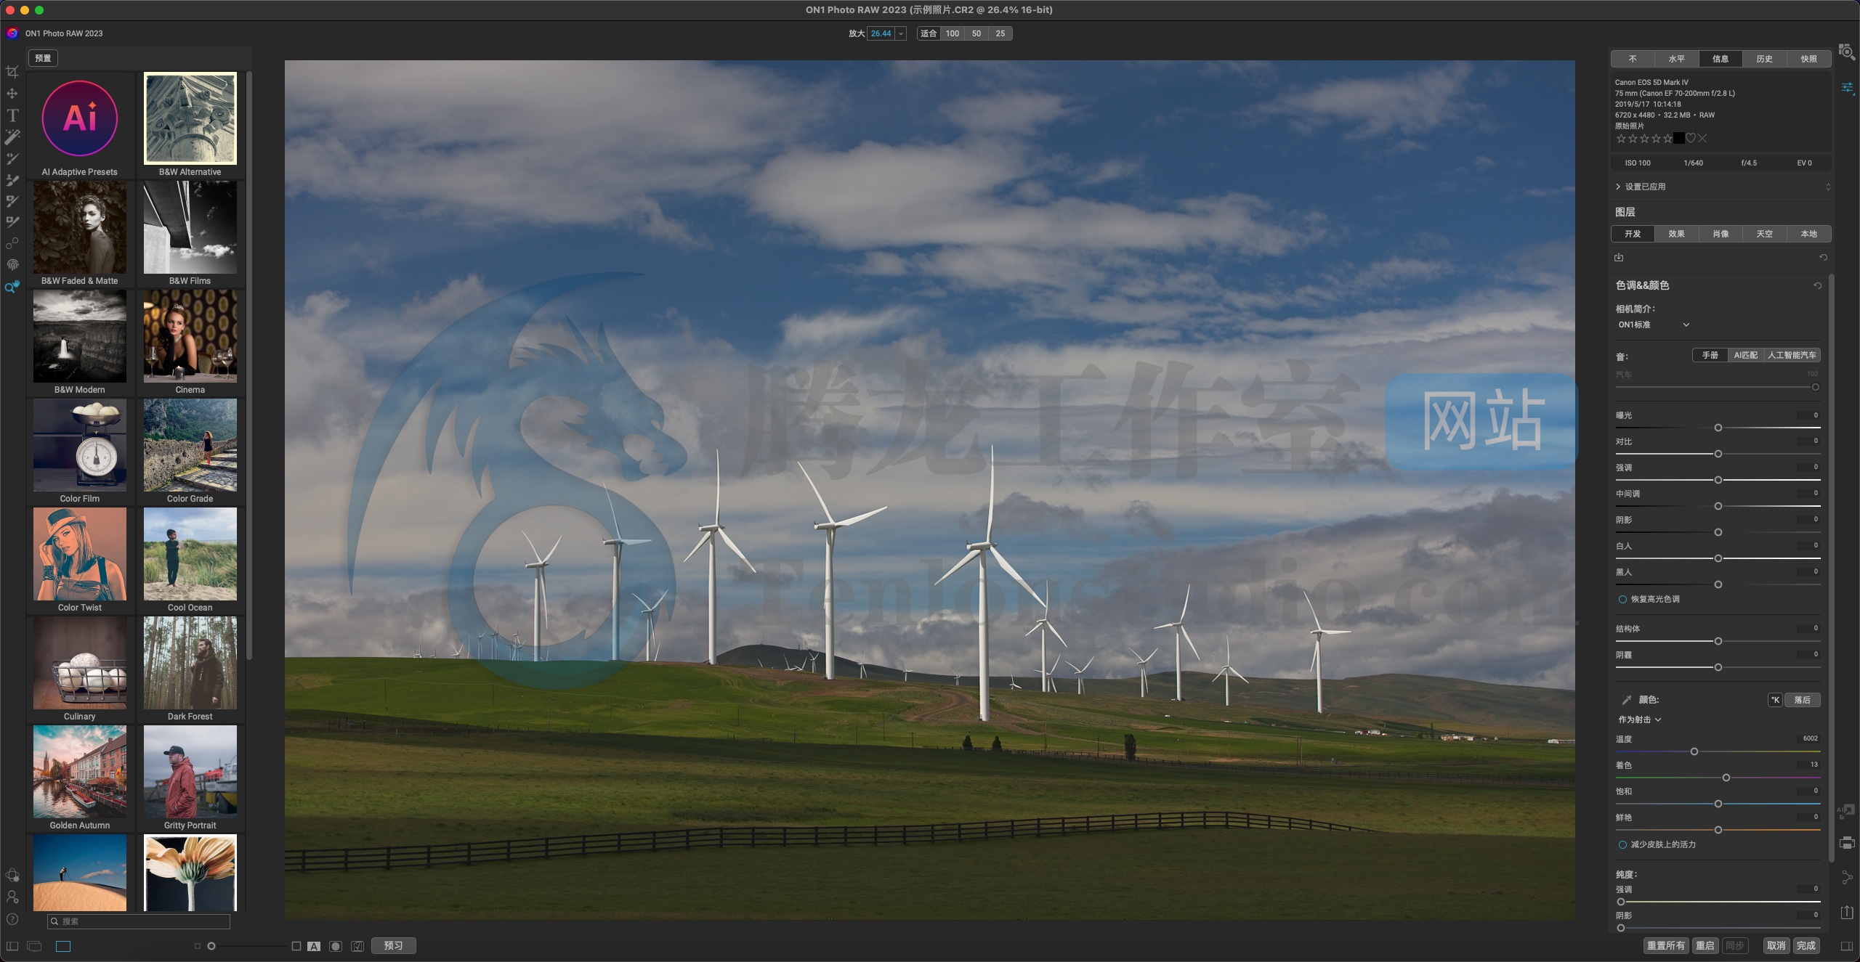Switch to single image view mode
Image resolution: width=1860 pixels, height=962 pixels.
point(63,946)
